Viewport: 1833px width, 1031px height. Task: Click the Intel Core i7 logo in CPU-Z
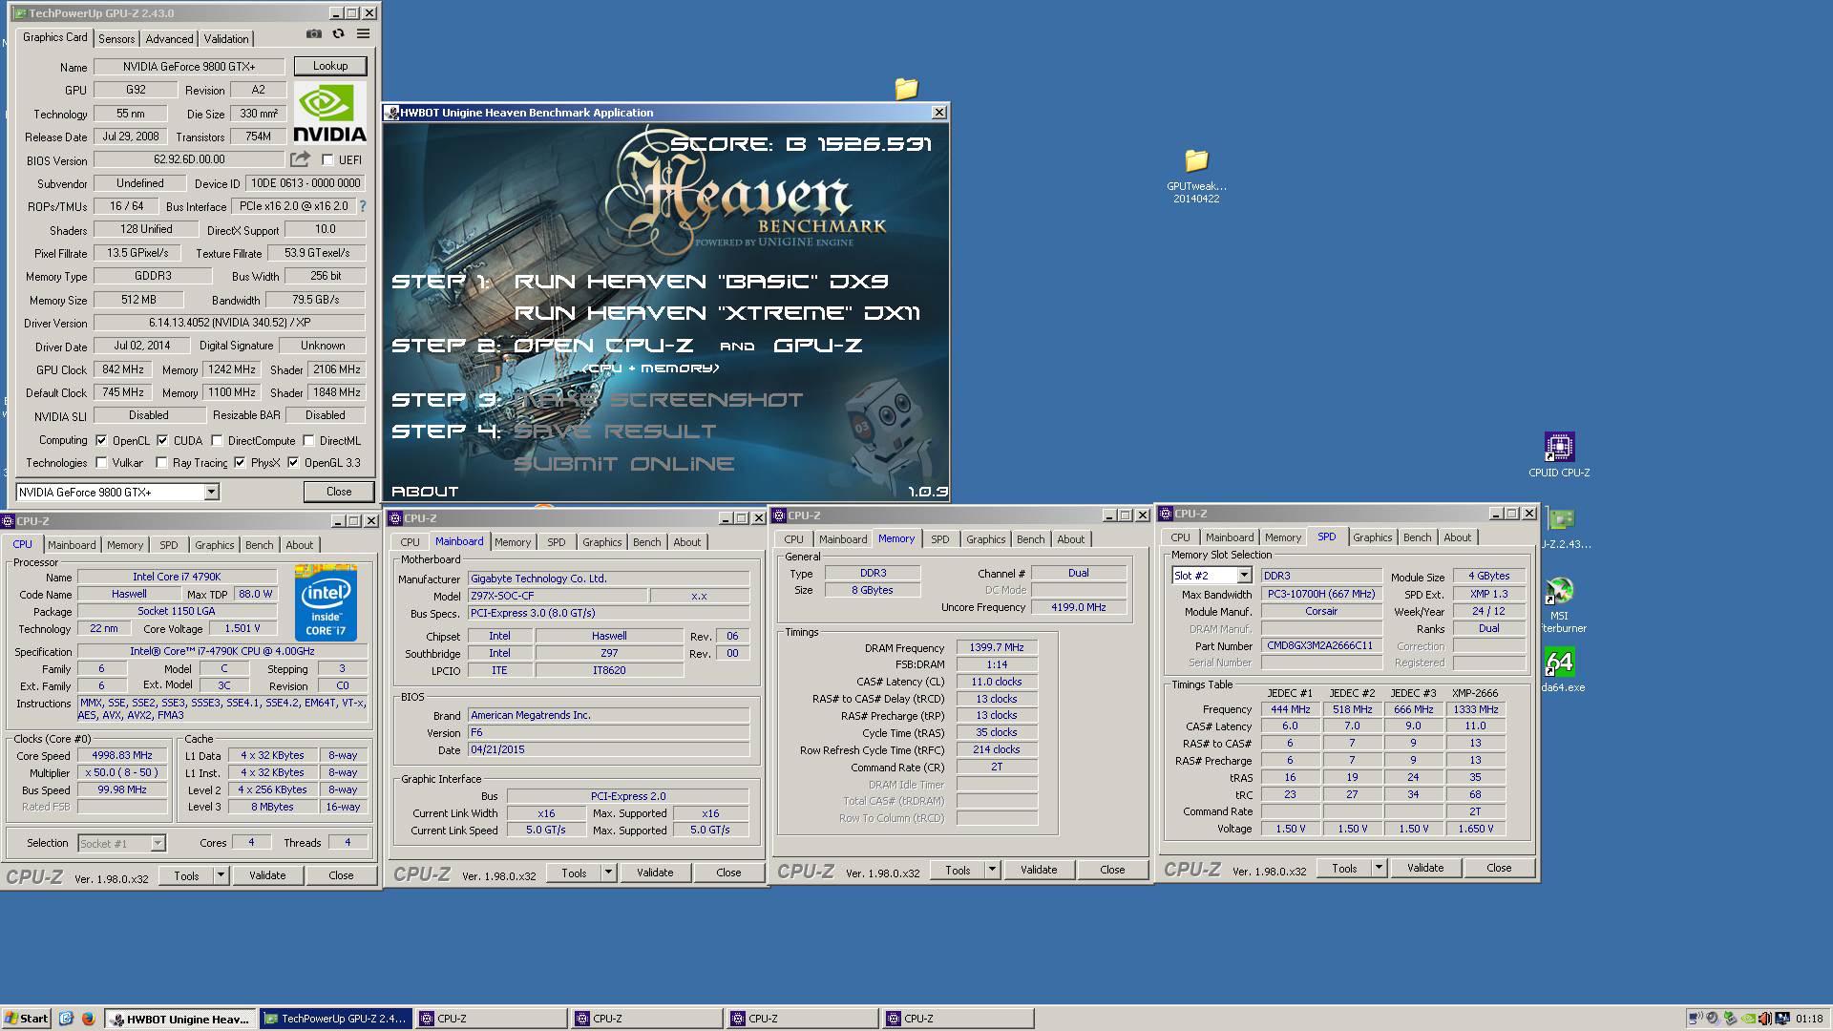pos(326,603)
